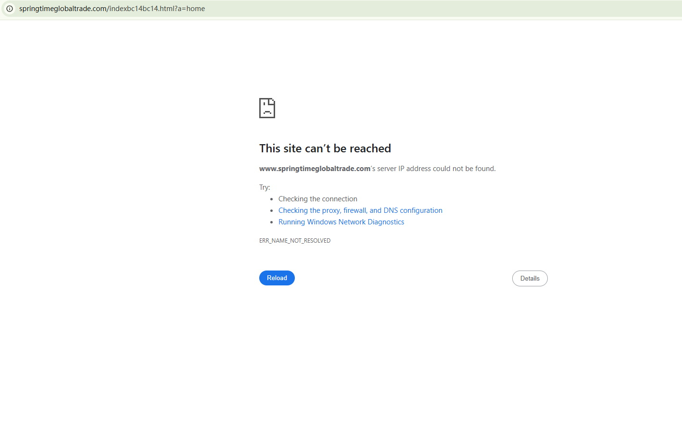Click the site information icon in address bar

[10, 9]
